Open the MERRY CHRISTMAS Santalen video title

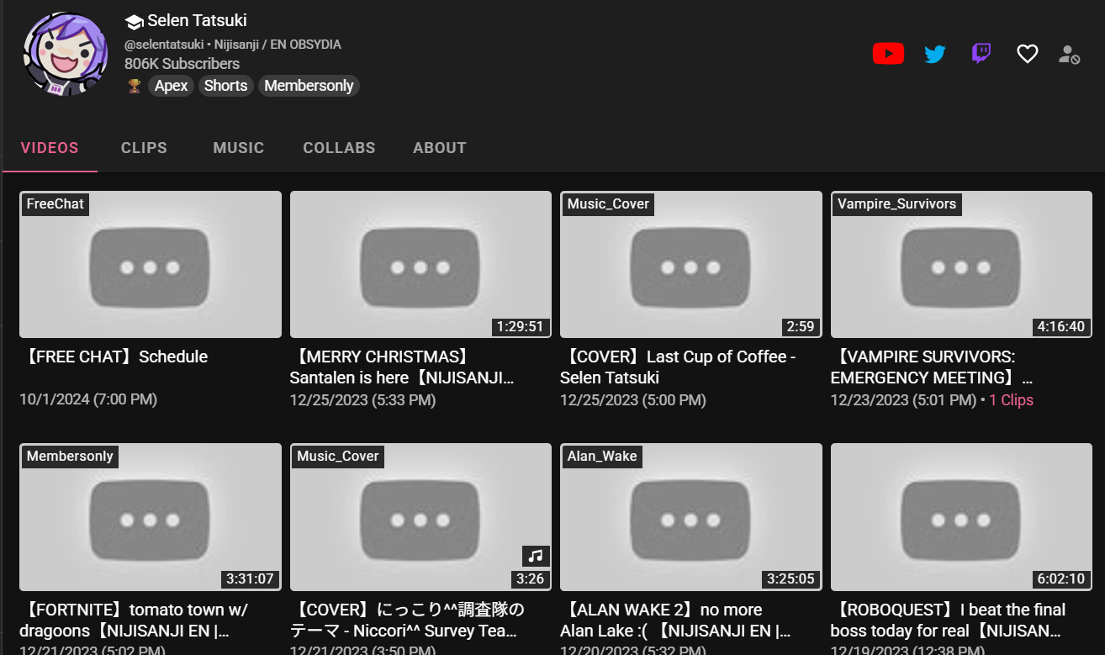[402, 367]
